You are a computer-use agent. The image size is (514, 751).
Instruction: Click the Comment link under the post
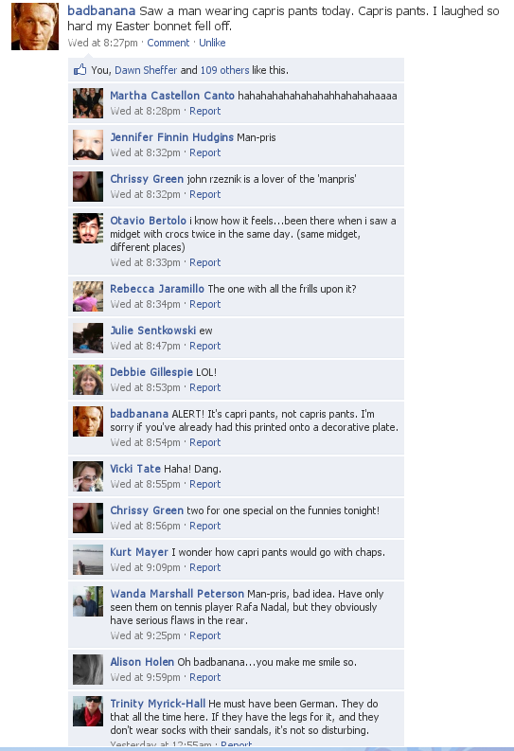[168, 43]
